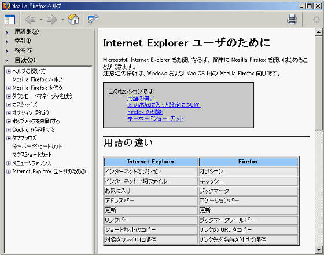Click the ブックマークツールバー table cell
This screenshot has width=324, height=255.
[x=248, y=220]
